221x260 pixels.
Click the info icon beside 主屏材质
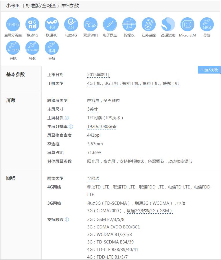(67, 118)
